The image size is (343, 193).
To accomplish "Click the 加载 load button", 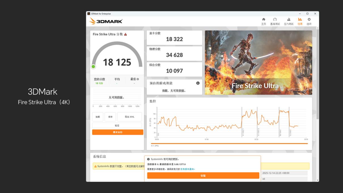I will pos(98,117).
